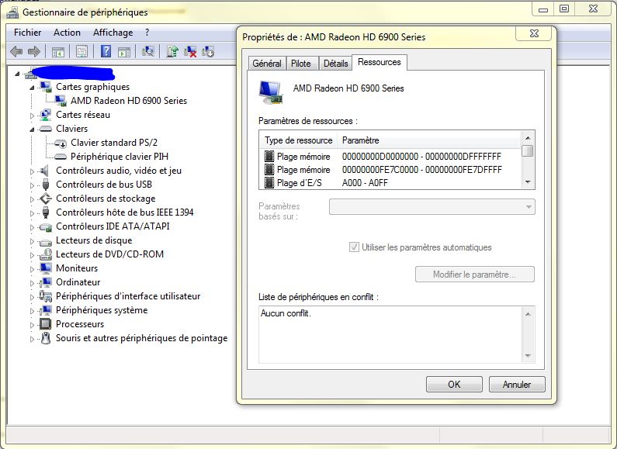This screenshot has width=617, height=449.
Task: Click the Modifier le paramètre button
Action: 474,274
